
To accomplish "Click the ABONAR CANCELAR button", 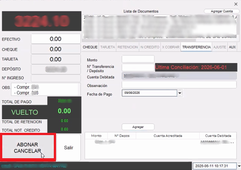I will [28, 147].
